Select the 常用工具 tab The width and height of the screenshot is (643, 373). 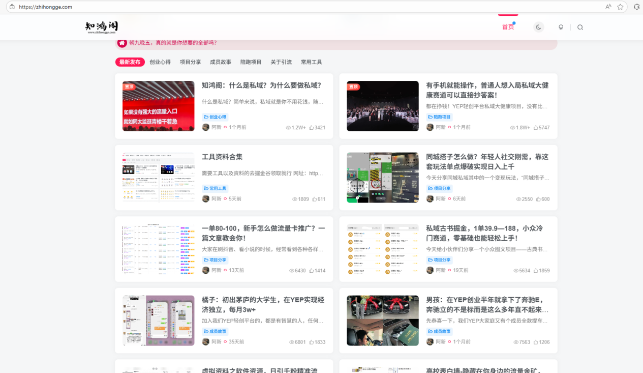click(x=311, y=62)
